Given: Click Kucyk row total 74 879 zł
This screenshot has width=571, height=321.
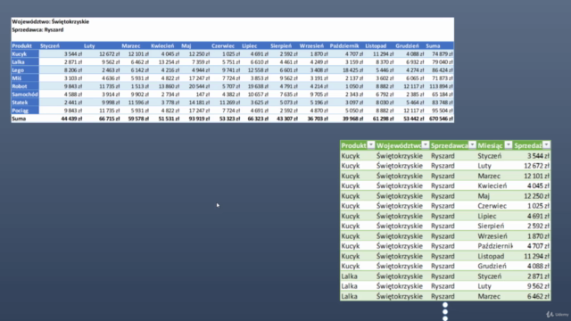Looking at the screenshot, I should [x=443, y=53].
